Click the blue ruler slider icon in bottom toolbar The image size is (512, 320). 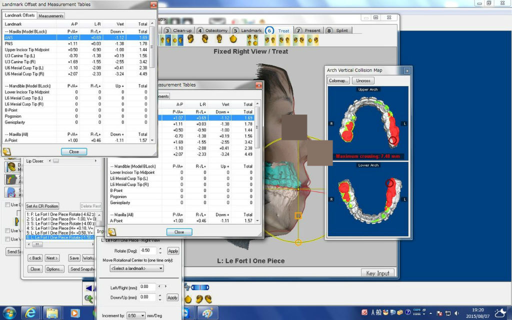[200, 287]
